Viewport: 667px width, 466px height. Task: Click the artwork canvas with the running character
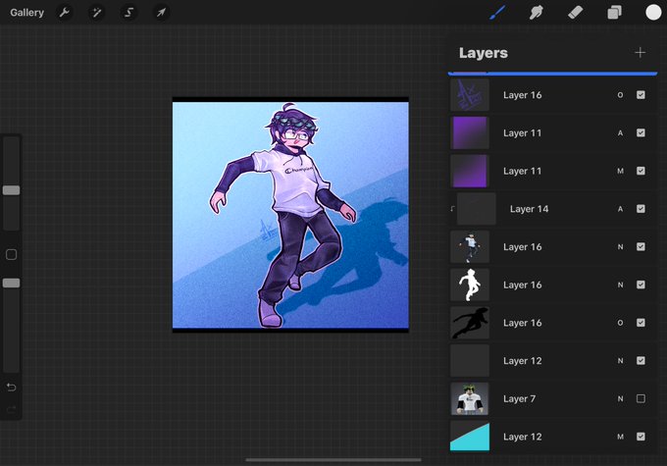pyautogui.click(x=290, y=215)
